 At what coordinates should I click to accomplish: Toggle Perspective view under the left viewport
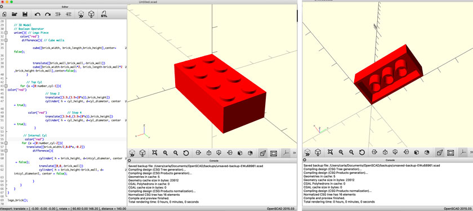pyautogui.click(x=262, y=153)
